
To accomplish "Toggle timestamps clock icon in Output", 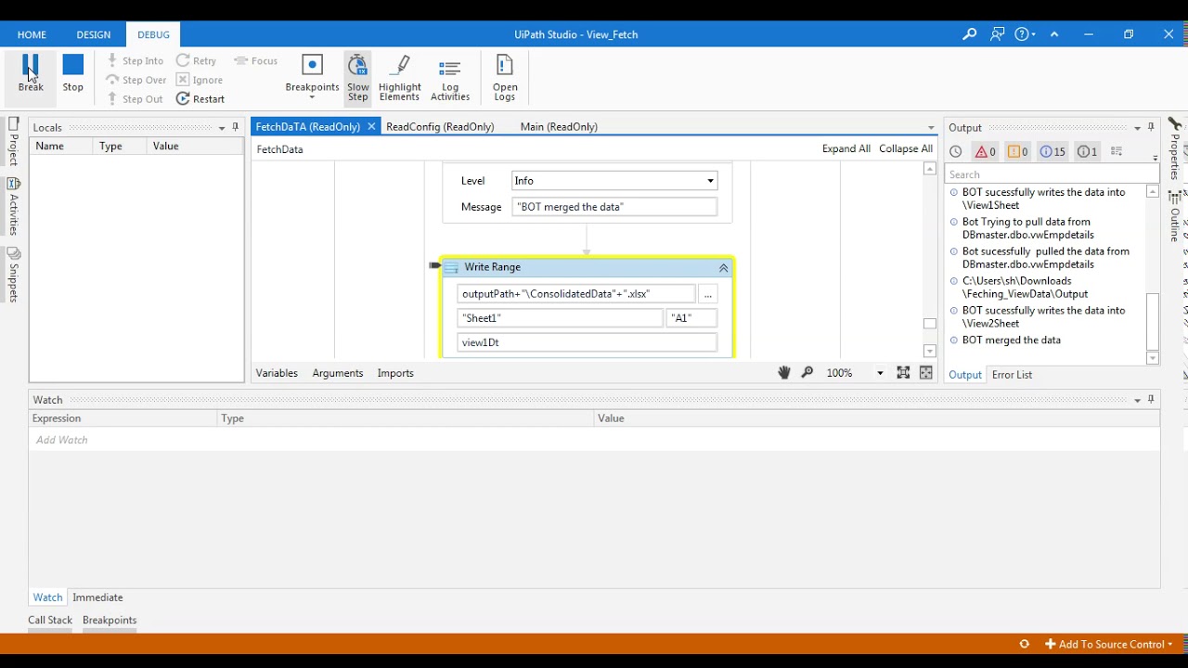I will point(956,152).
